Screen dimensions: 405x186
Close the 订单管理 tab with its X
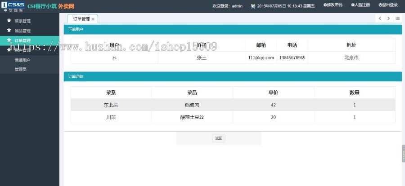coord(93,19)
